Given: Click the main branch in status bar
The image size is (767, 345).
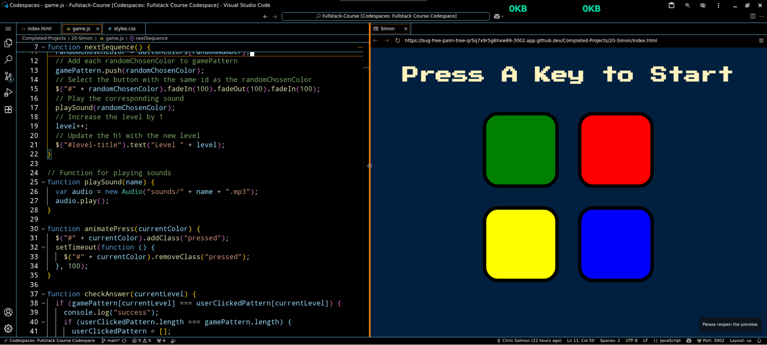Looking at the screenshot, I should tap(111, 341).
